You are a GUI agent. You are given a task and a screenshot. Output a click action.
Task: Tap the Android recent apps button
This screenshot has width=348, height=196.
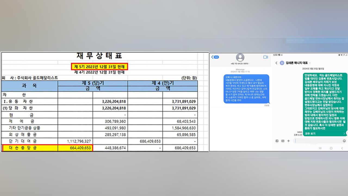(x=320, y=148)
